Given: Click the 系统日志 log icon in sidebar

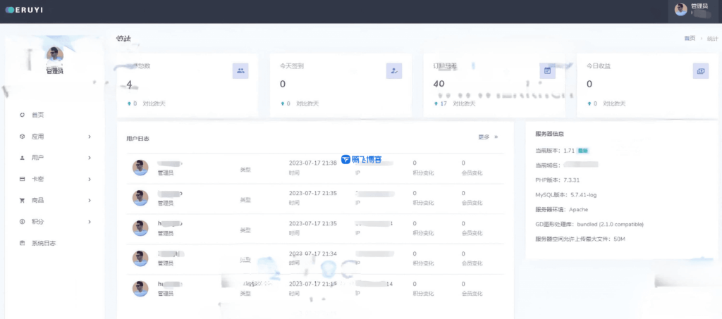Looking at the screenshot, I should click(22, 243).
